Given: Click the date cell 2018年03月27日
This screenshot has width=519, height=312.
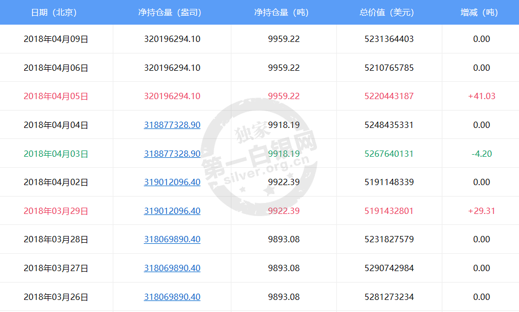Looking at the screenshot, I should tap(56, 268).
